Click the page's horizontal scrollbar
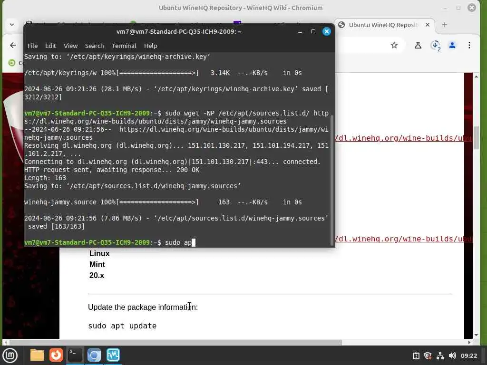 coord(175,342)
